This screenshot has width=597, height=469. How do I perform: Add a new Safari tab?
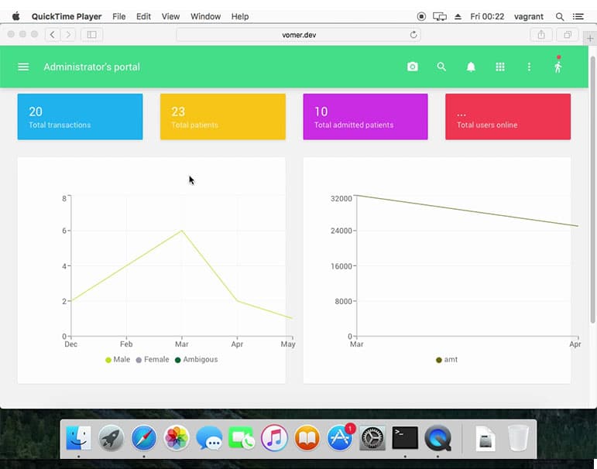click(x=590, y=38)
